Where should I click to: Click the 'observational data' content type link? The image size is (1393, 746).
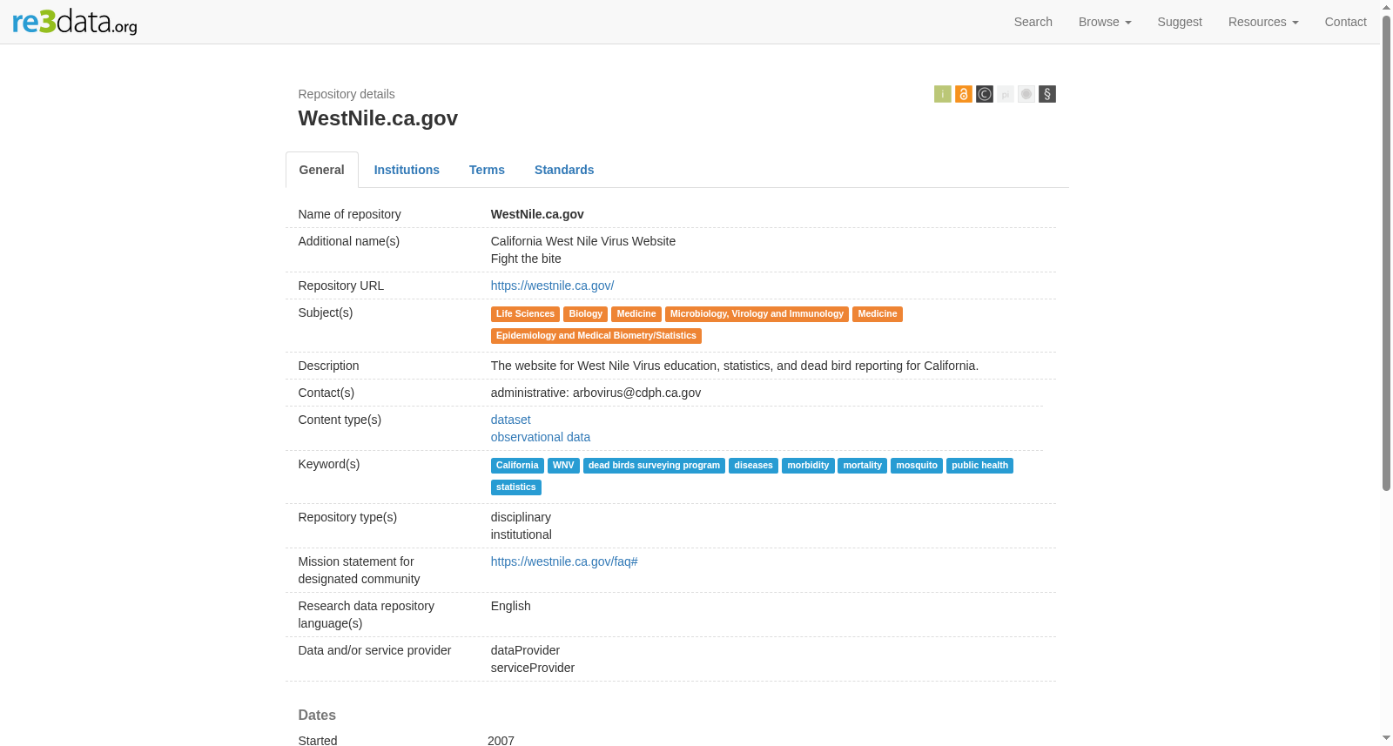pos(541,437)
